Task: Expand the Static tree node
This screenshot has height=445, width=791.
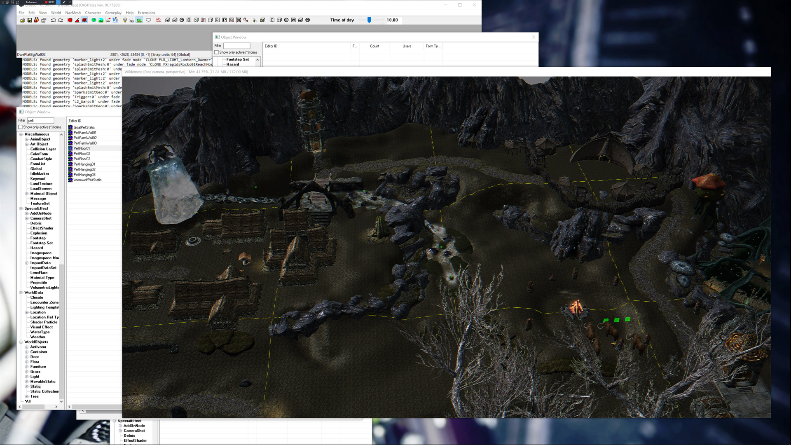Action: tap(27, 386)
